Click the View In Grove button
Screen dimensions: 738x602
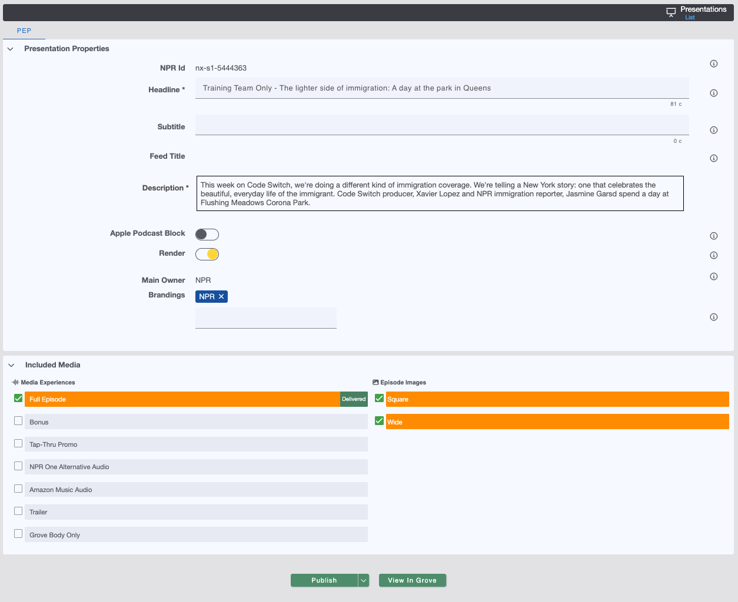[412, 580]
